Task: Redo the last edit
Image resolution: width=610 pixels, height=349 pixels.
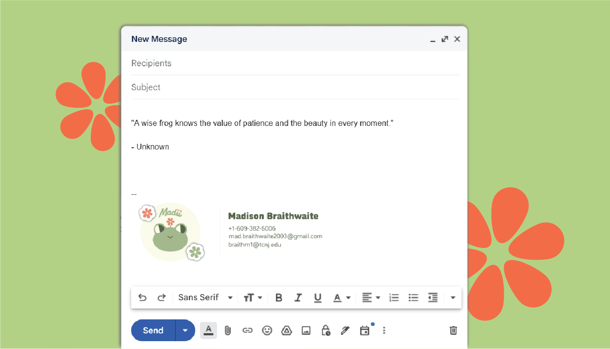Action: pos(162,298)
